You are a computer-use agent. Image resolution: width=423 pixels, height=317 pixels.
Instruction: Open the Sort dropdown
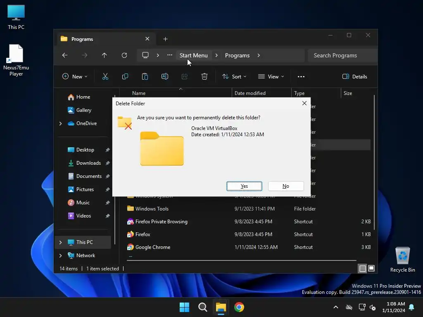[234, 76]
